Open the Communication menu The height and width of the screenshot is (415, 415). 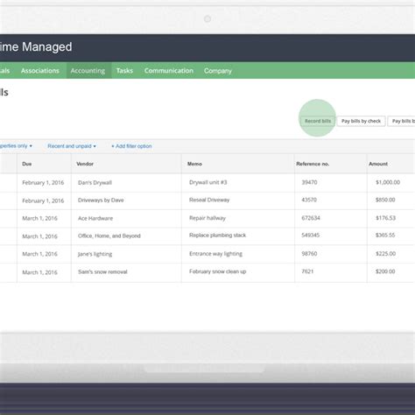169,71
